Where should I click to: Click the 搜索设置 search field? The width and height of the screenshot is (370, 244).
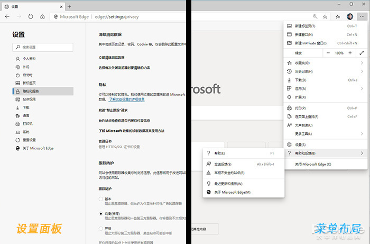point(43,47)
